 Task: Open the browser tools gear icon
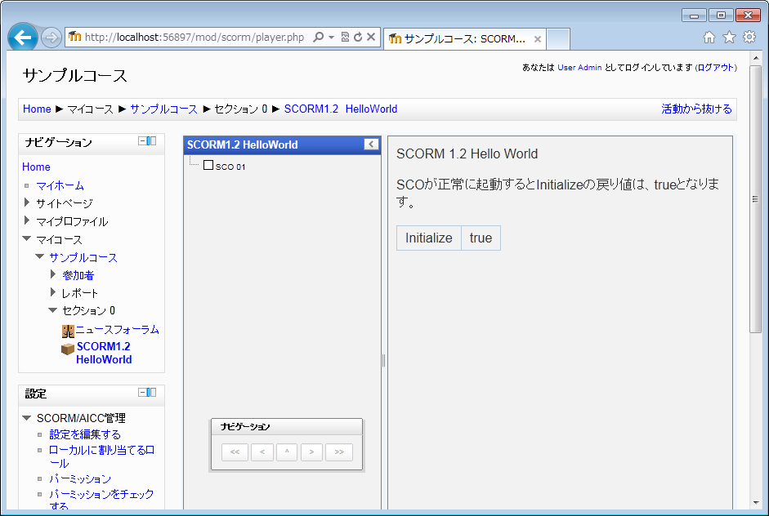coord(749,38)
